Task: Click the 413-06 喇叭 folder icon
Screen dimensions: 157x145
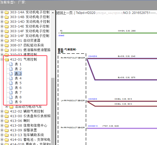Action: [x=7, y=121]
